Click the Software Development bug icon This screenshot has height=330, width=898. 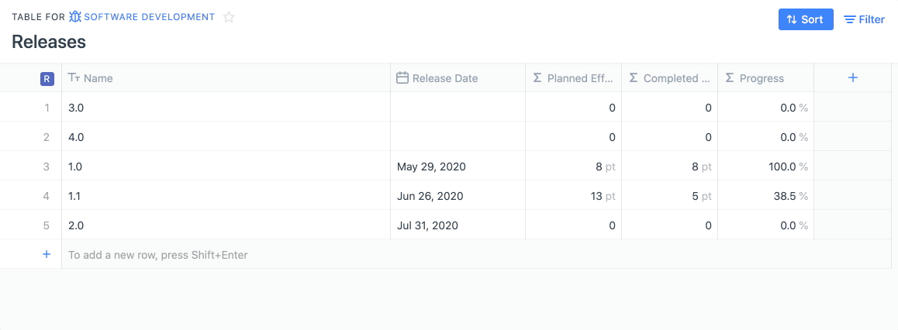75,17
